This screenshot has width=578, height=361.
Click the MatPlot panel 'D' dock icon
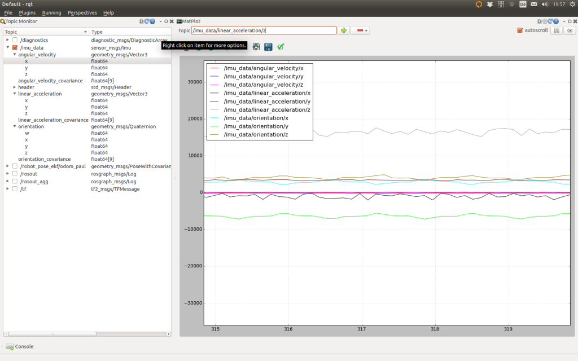539,21
